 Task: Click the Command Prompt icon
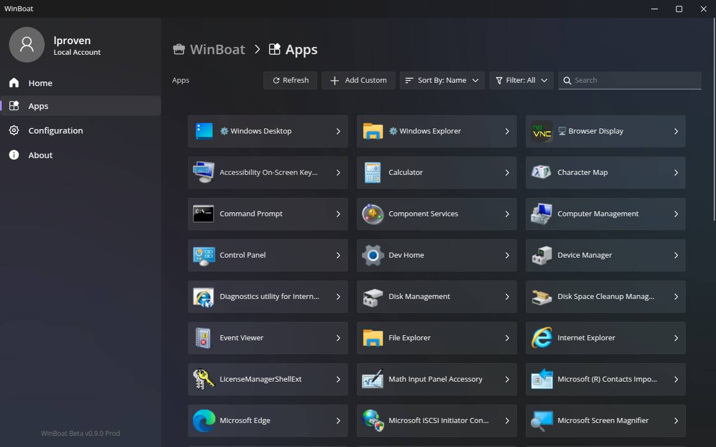(204, 214)
